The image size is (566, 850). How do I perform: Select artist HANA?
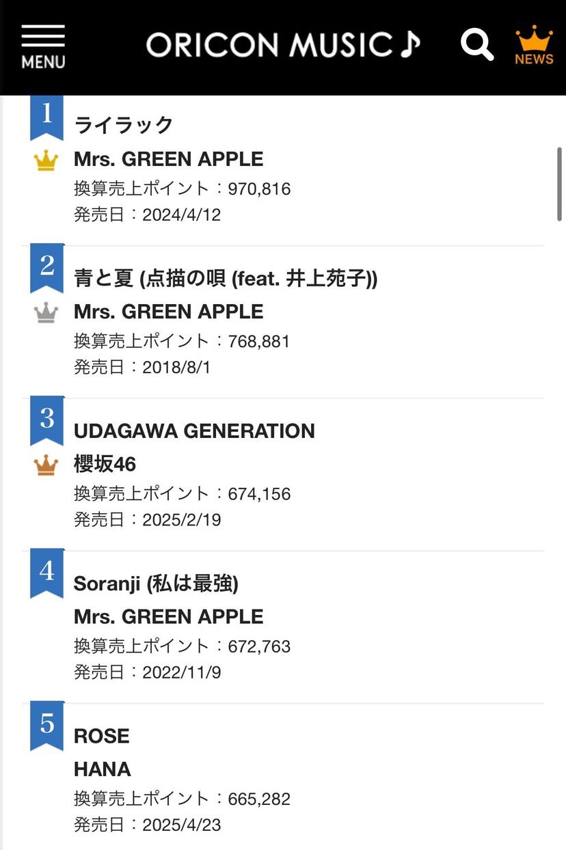pos(102,769)
